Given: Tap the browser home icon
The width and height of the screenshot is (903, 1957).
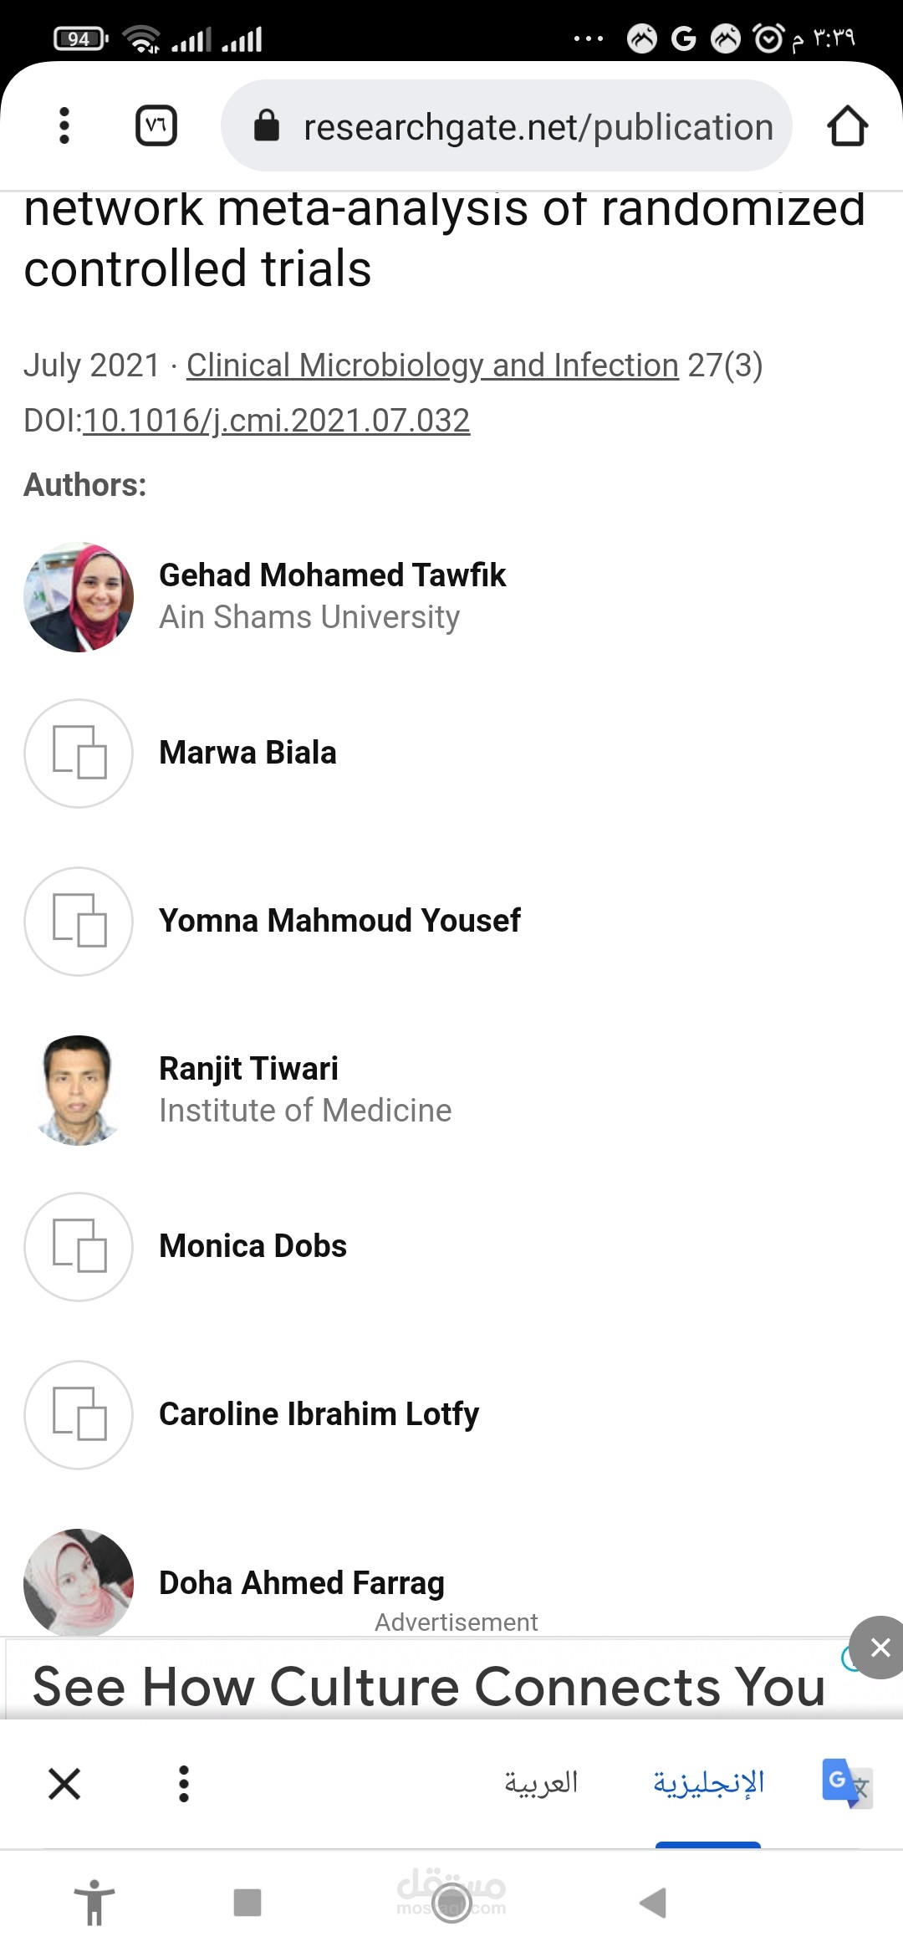Looking at the screenshot, I should tap(847, 126).
